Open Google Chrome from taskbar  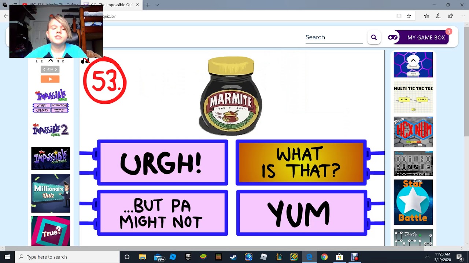324,257
